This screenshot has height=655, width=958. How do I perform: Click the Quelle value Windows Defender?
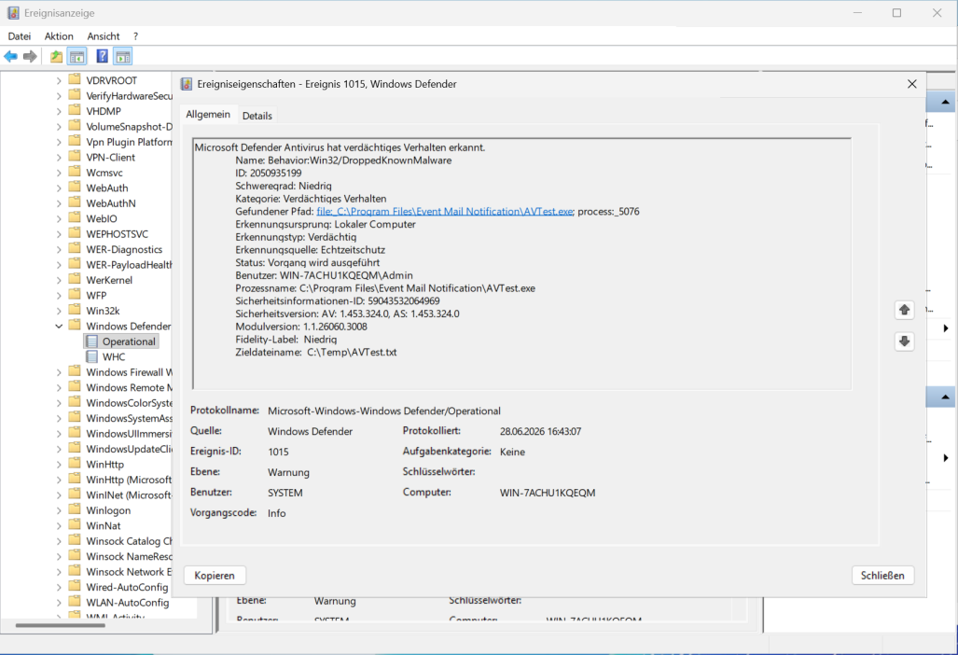coord(310,431)
